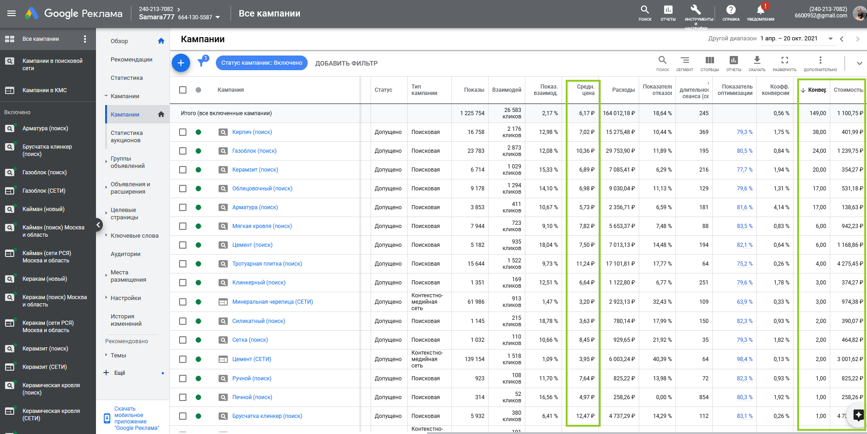Open the date range dropdown

[x=830, y=39]
